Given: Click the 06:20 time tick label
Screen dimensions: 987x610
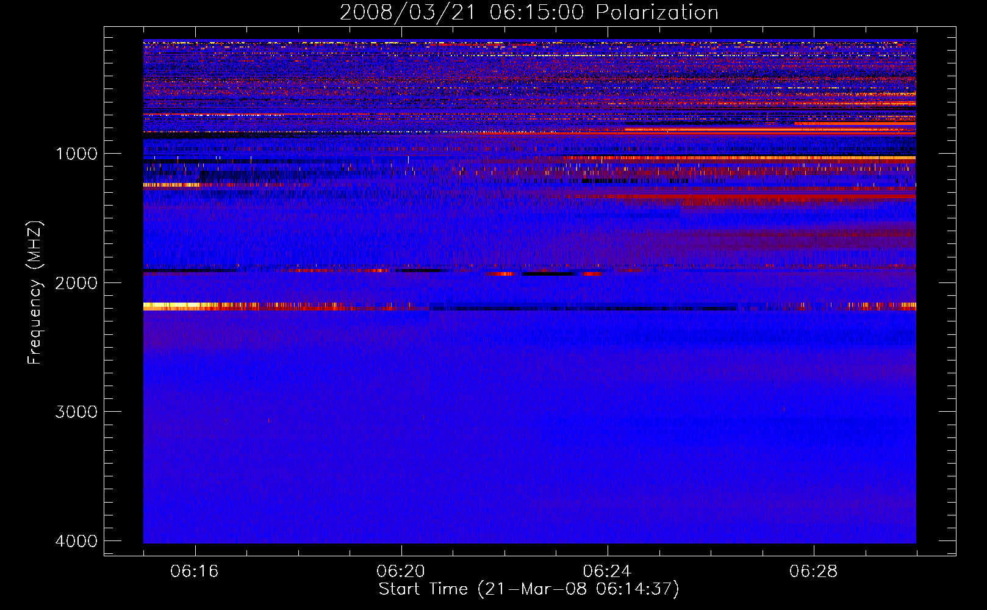Looking at the screenshot, I should tap(401, 572).
